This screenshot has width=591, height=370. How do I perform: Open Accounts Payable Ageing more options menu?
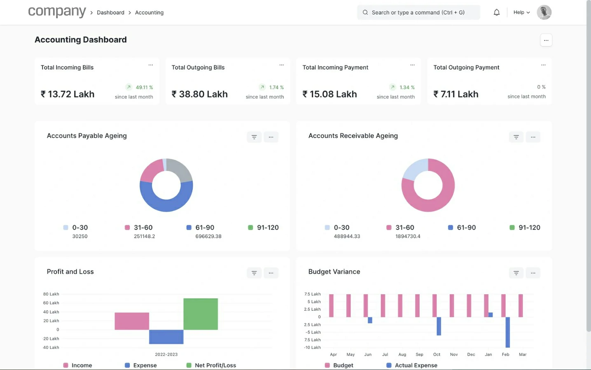click(x=271, y=137)
